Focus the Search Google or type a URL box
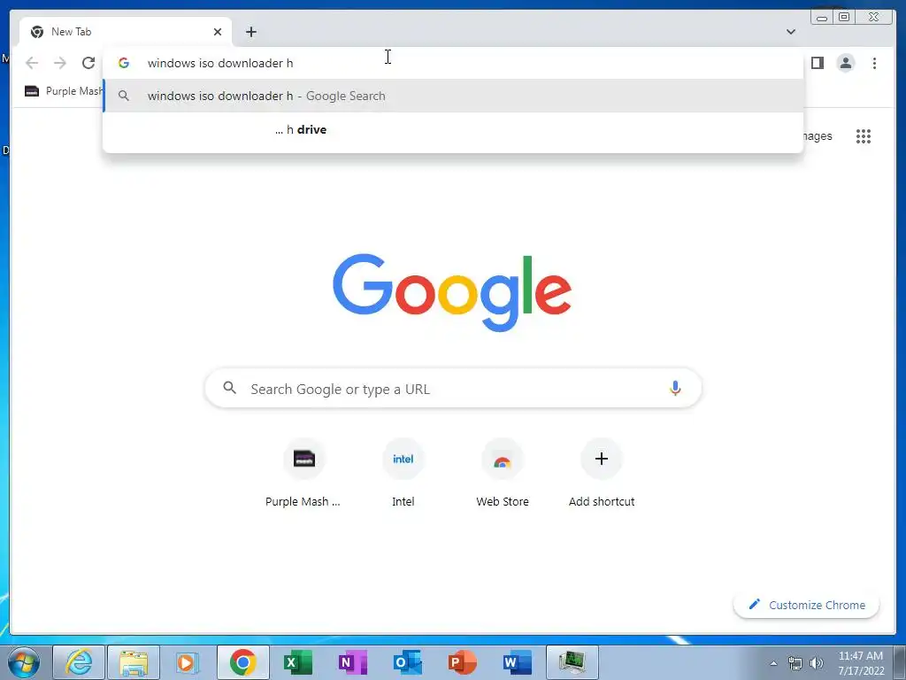This screenshot has height=680, width=906. tap(453, 389)
